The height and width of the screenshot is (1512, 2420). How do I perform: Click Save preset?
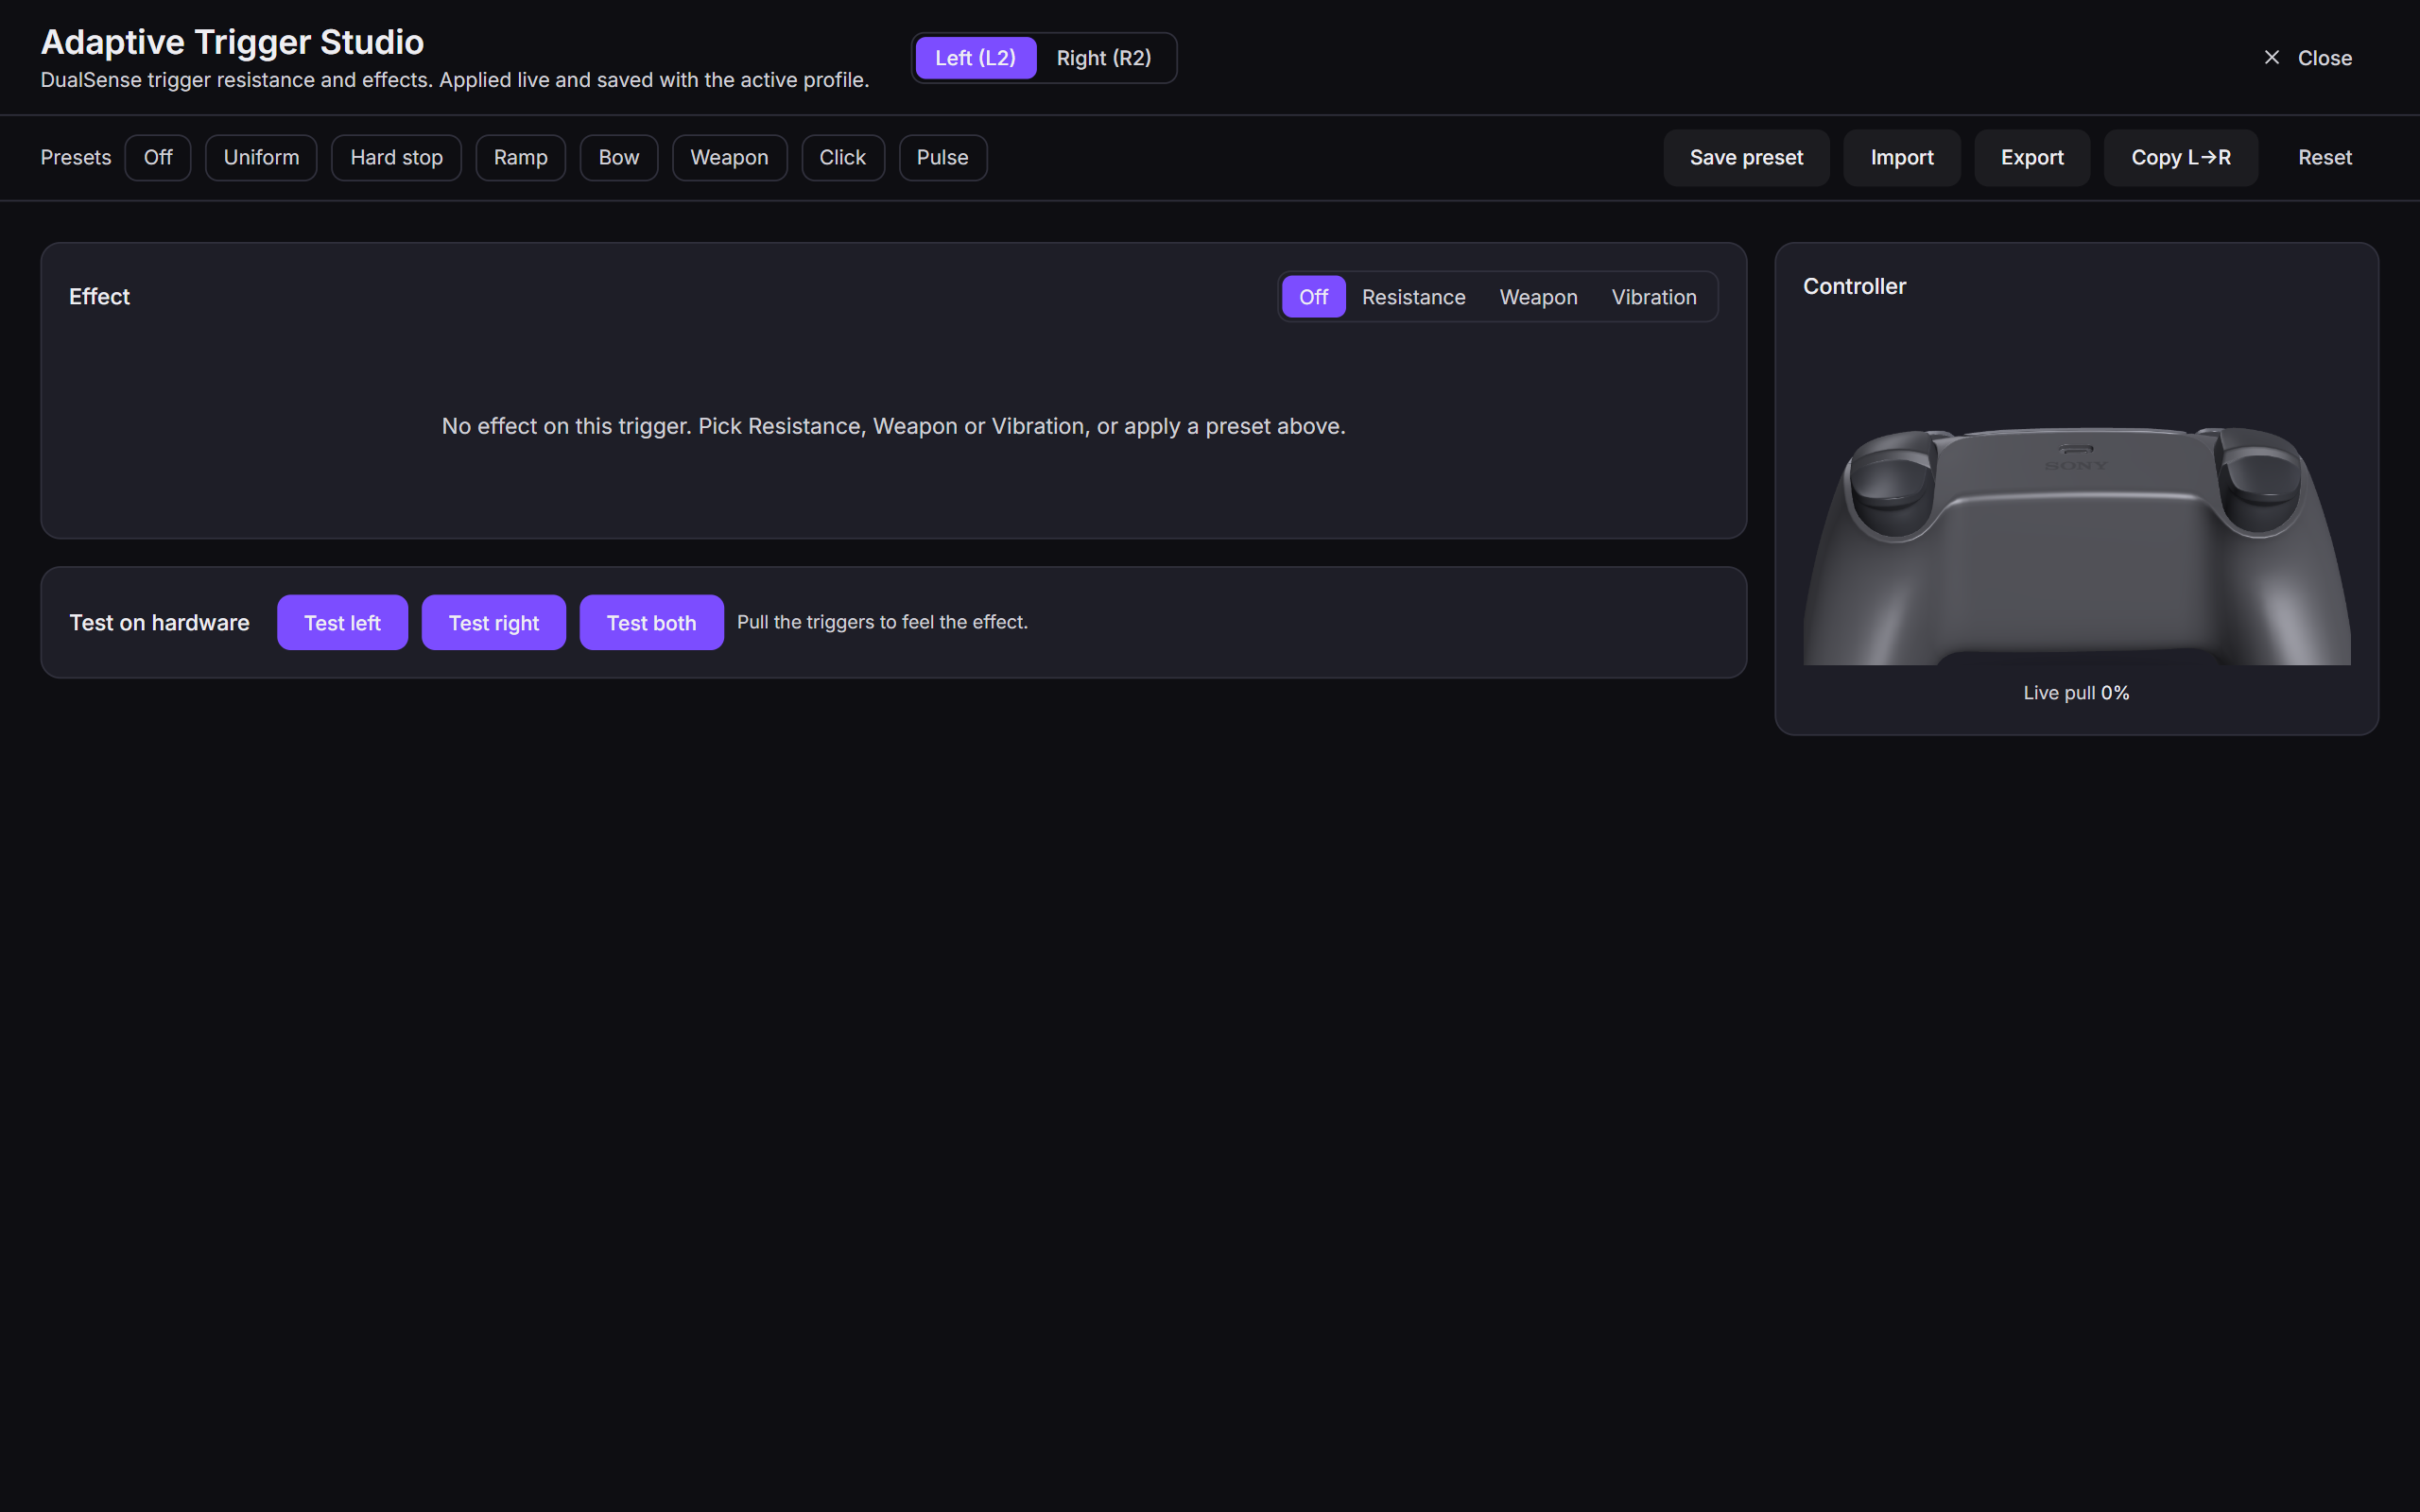click(1747, 158)
